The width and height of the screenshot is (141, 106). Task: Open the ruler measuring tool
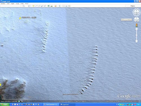[x=60, y=6]
